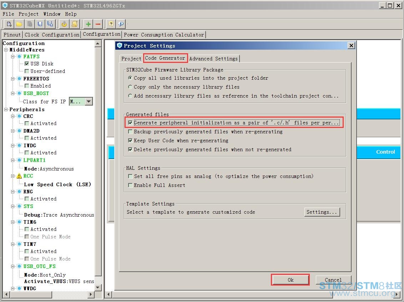Click the DMA2D cube icon
Viewport: 404px width, 302px height.
point(19,131)
